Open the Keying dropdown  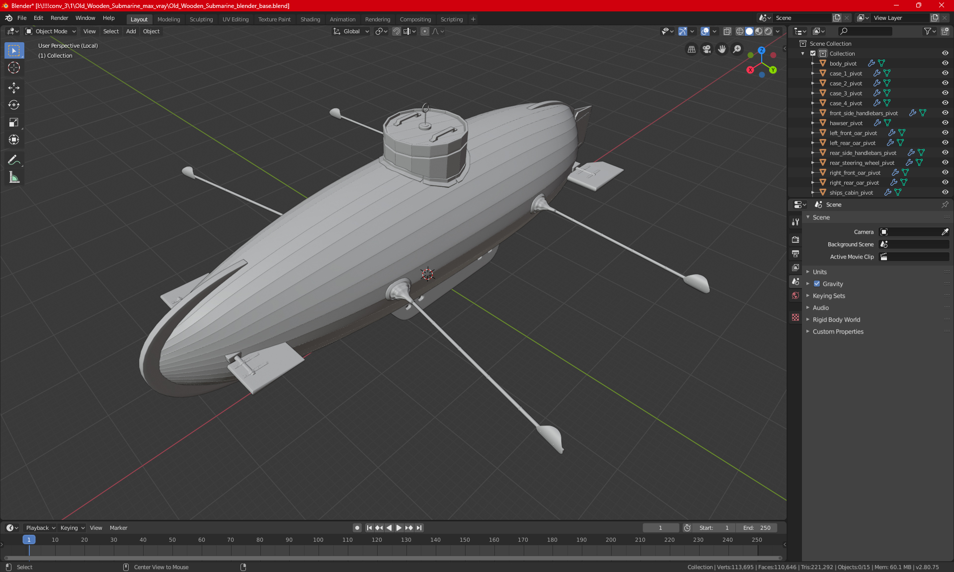[x=73, y=528]
